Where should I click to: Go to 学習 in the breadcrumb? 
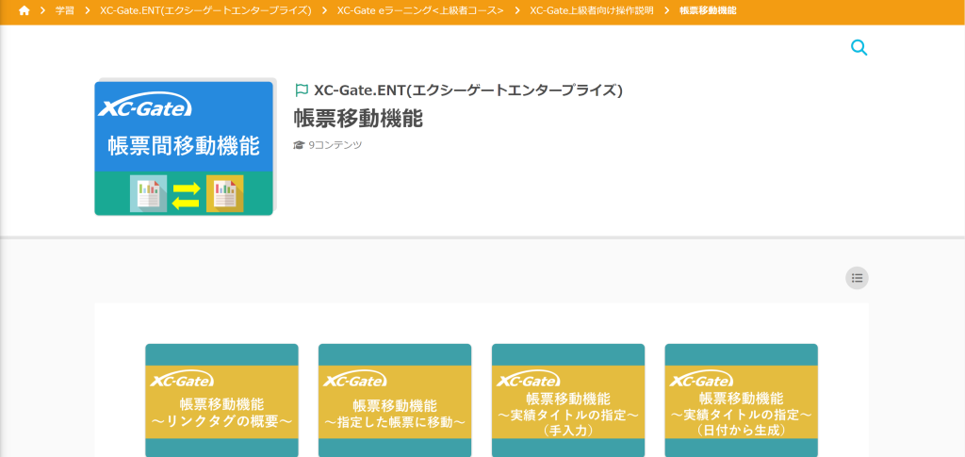click(64, 10)
